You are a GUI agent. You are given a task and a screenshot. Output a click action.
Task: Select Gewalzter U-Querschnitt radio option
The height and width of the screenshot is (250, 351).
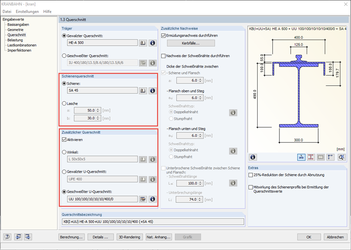point(64,172)
